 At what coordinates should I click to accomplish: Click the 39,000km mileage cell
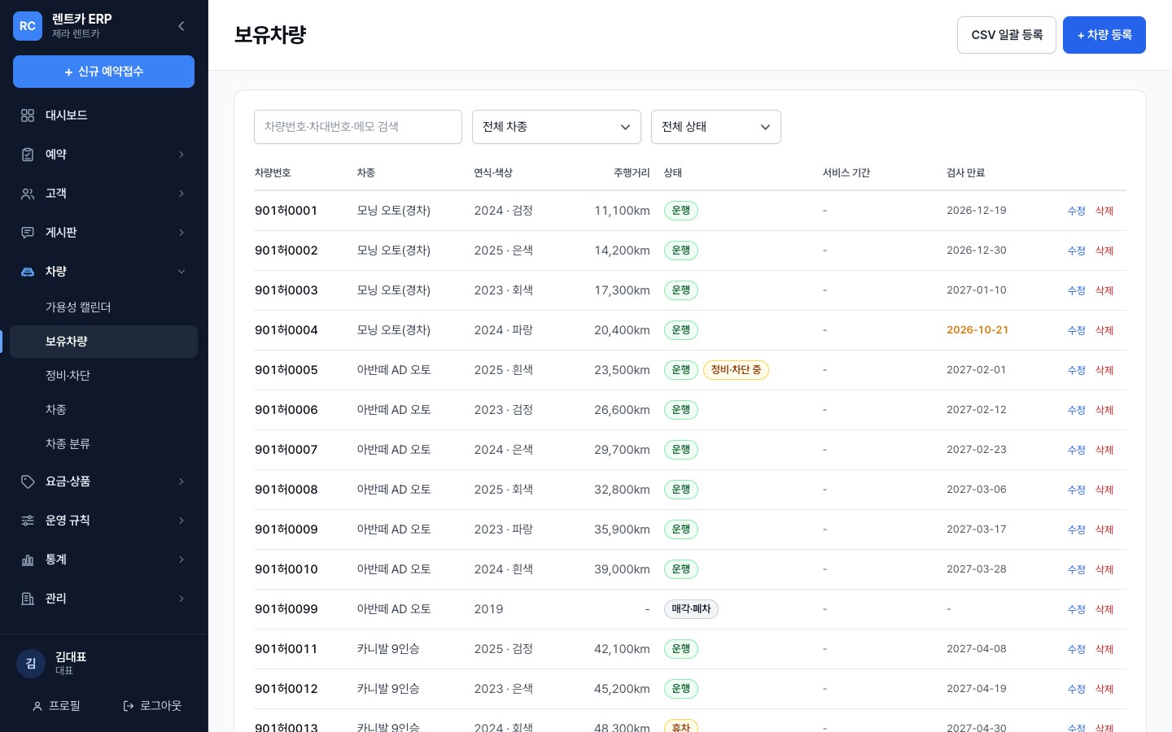coord(622,569)
